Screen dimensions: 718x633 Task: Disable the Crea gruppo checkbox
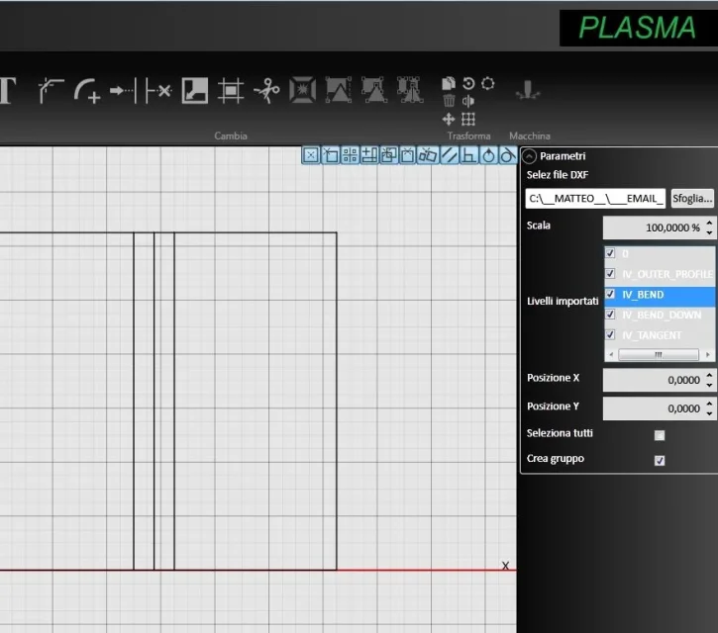click(x=660, y=460)
